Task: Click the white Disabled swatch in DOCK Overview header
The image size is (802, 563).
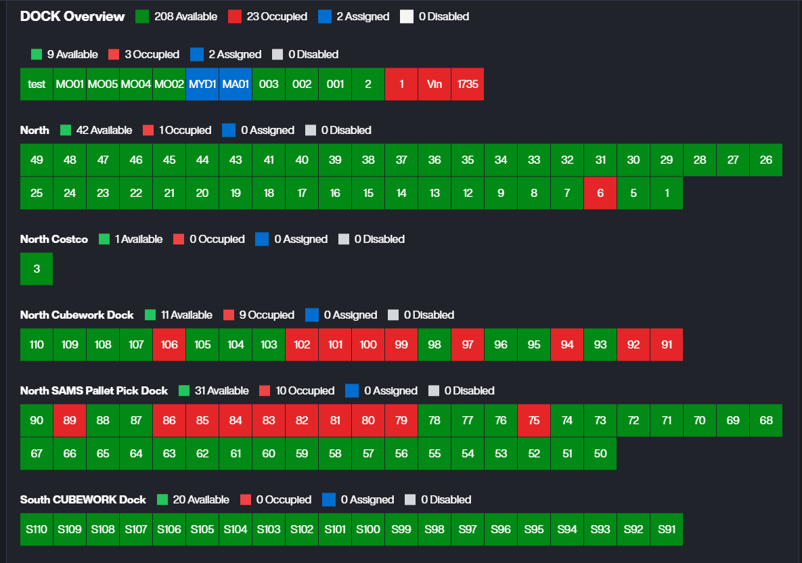Action: pos(406,16)
